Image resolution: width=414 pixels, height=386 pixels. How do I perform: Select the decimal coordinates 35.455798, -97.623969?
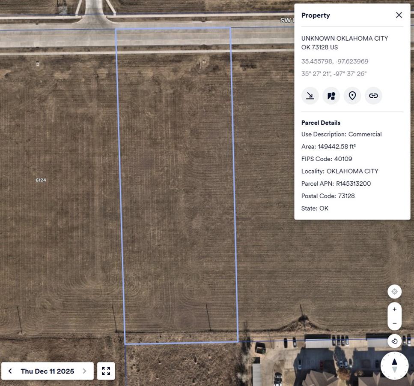(x=335, y=61)
